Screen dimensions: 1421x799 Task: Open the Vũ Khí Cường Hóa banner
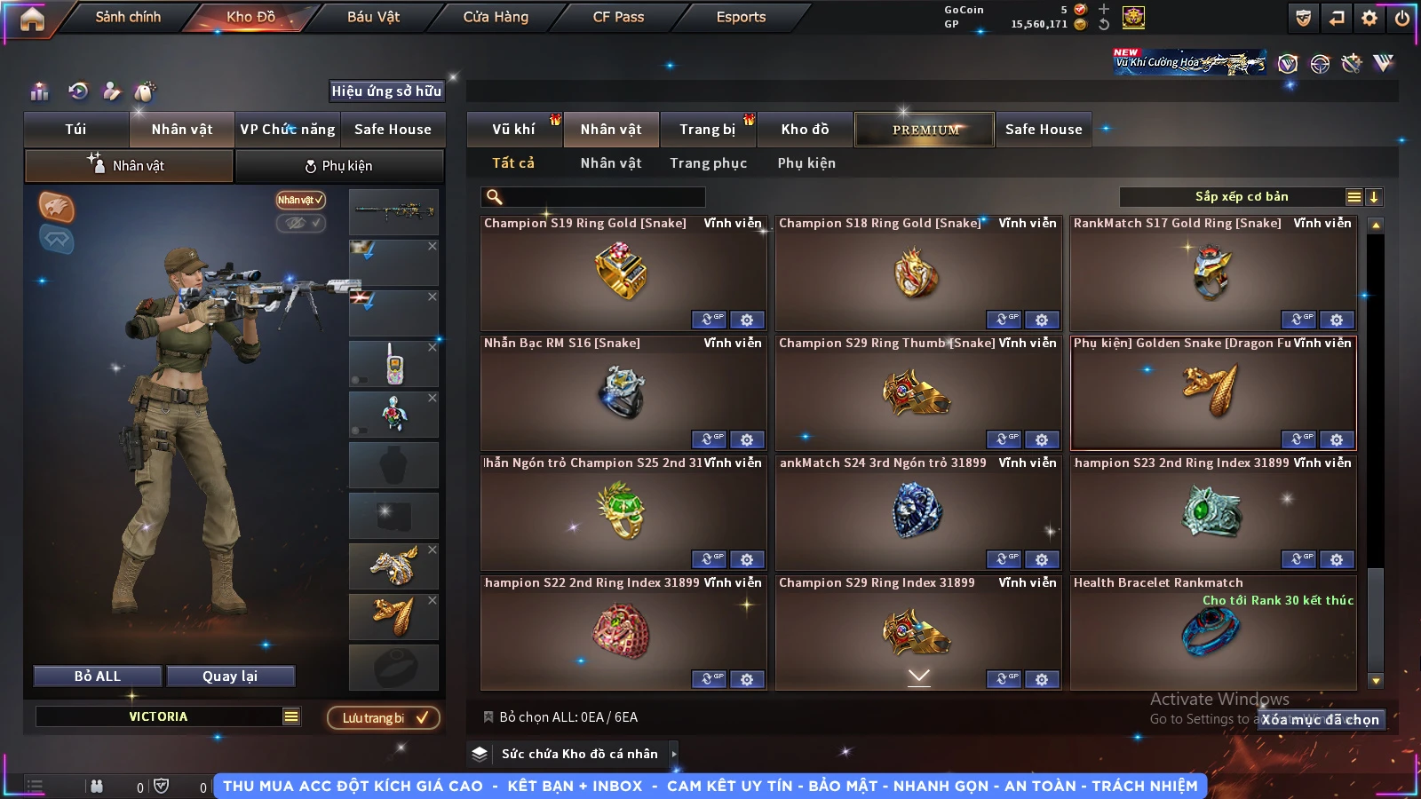pyautogui.click(x=1189, y=62)
